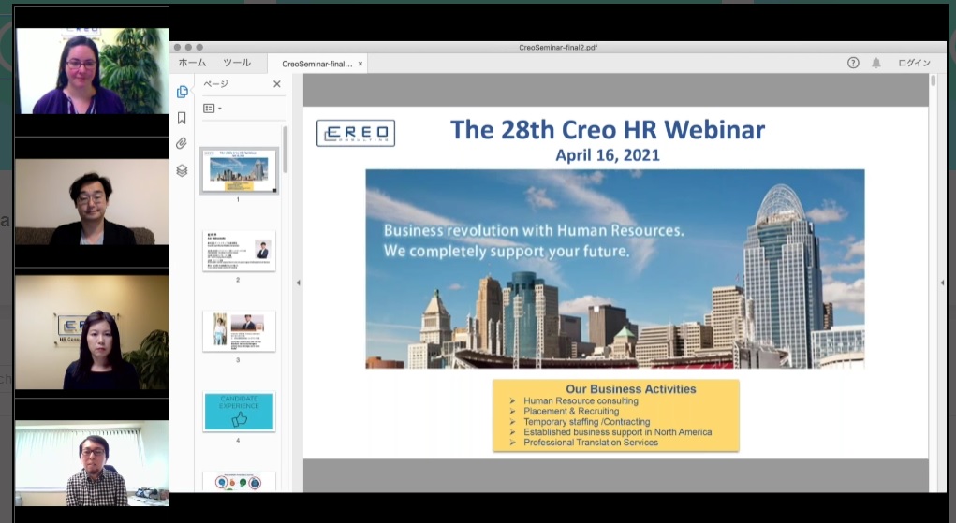Click the green maximize window button

point(199,47)
